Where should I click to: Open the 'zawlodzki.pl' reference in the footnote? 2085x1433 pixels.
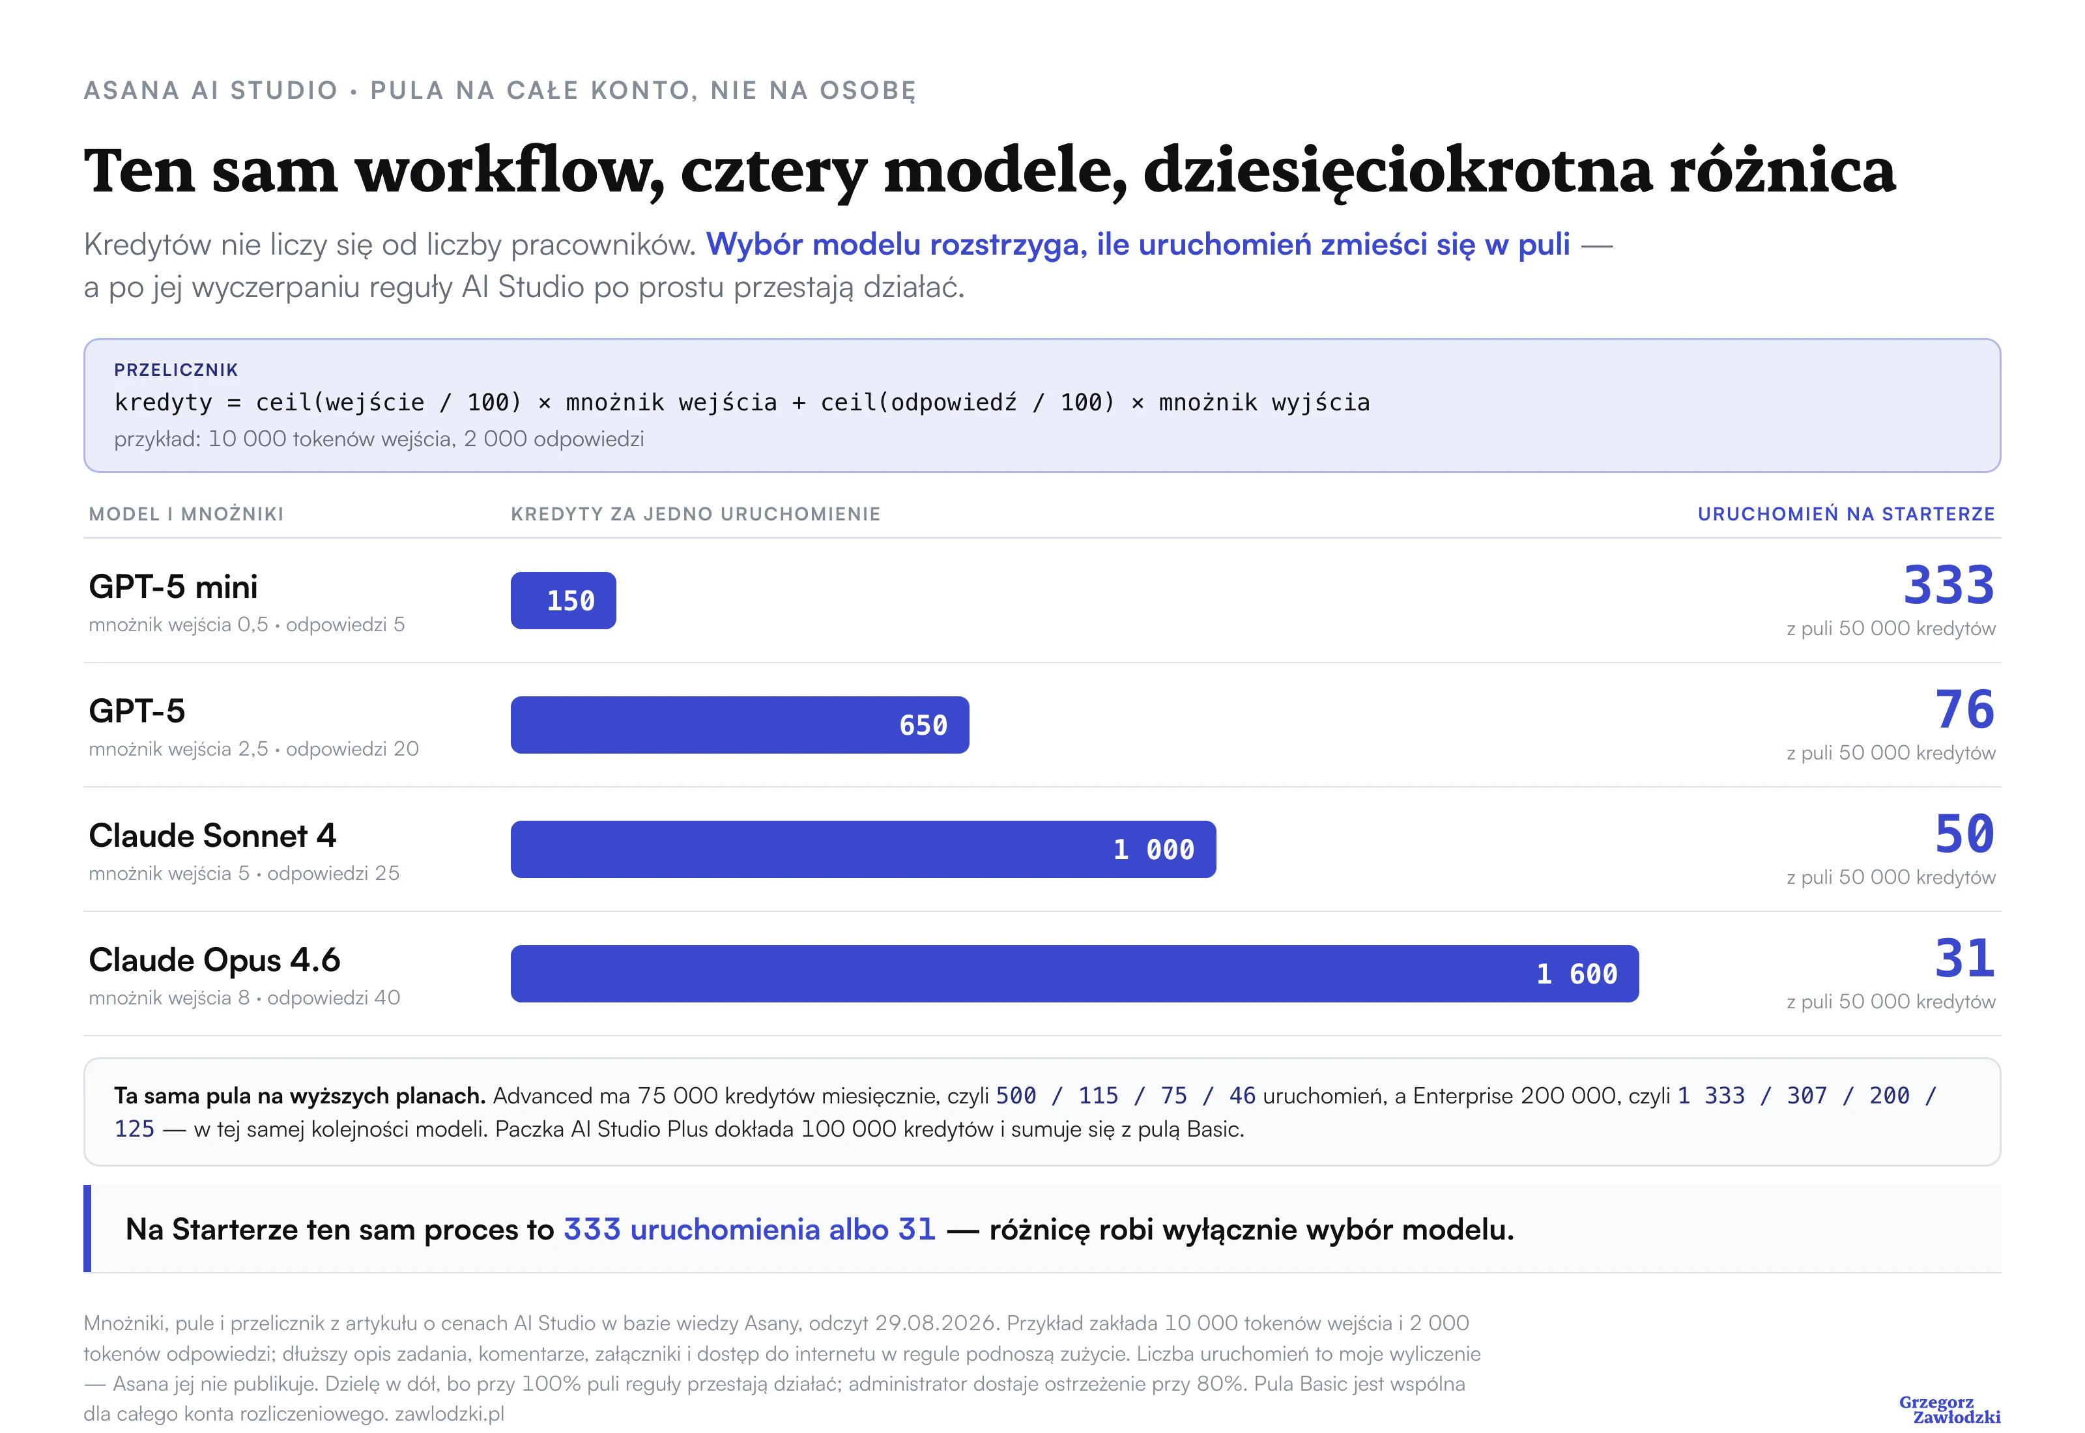(x=450, y=1414)
